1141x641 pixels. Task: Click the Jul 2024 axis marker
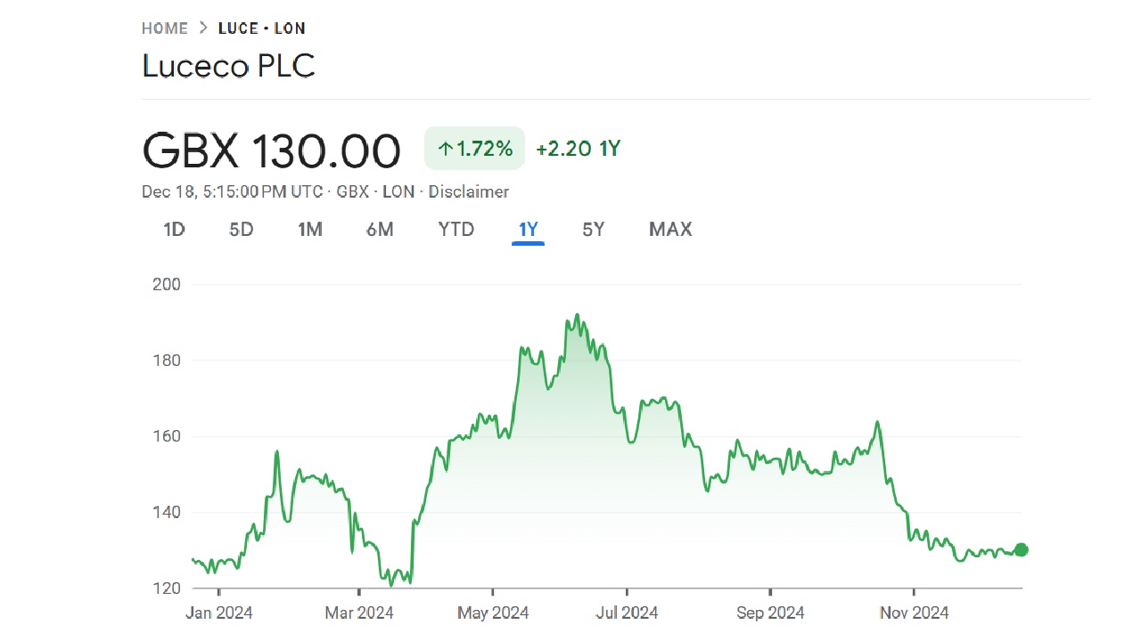pyautogui.click(x=627, y=613)
